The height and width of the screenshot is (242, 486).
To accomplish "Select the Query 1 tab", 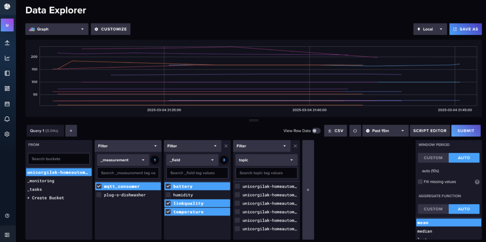I will point(44,131).
